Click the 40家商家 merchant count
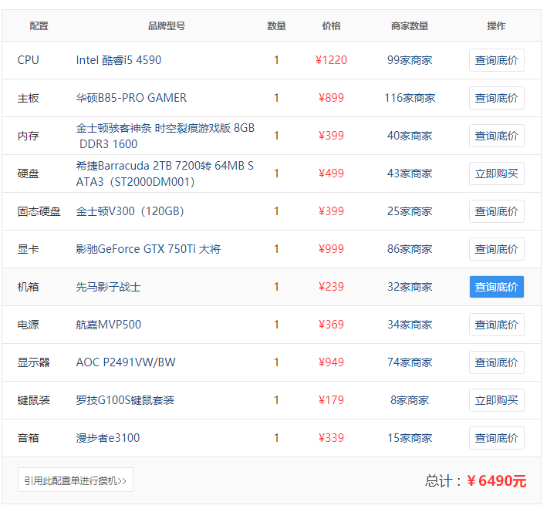This screenshot has width=547, height=512. [x=410, y=136]
